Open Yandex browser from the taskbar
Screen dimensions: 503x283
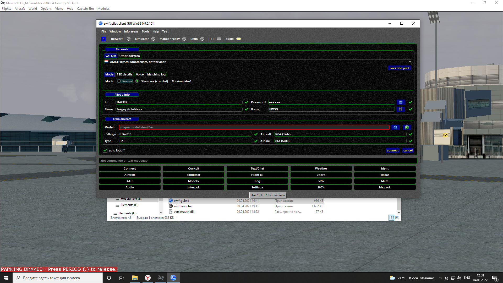pos(148,278)
